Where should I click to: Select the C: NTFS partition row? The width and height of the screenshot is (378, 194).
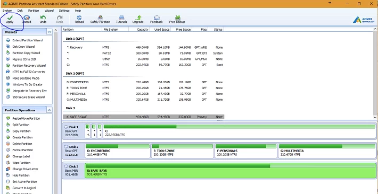[143, 65]
